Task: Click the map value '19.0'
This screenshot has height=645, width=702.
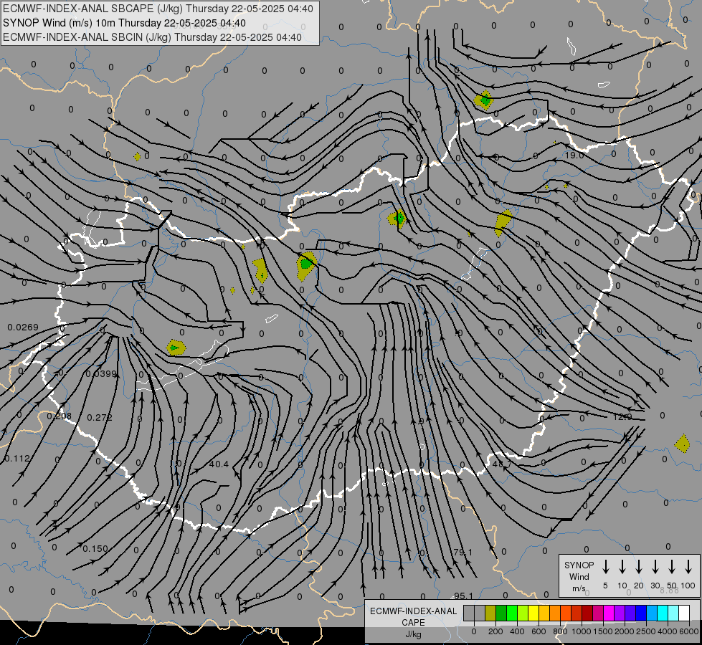Action: tap(574, 156)
